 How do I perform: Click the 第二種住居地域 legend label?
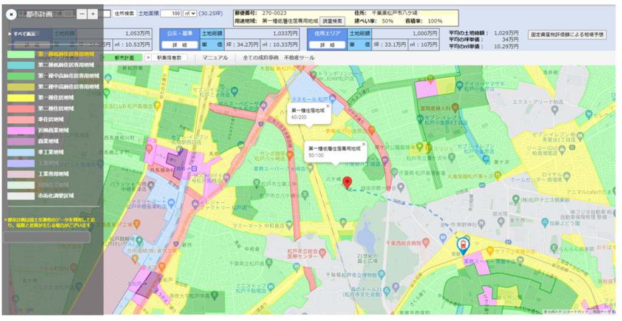click(56, 109)
